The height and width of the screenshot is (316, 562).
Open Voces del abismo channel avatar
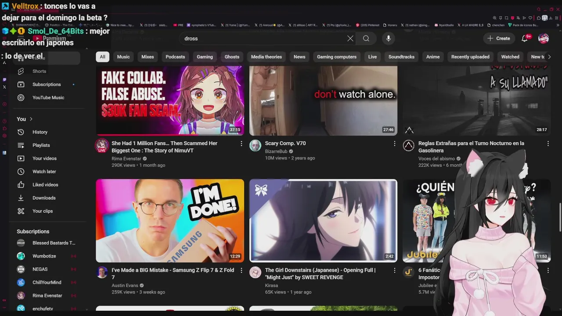[x=408, y=146]
